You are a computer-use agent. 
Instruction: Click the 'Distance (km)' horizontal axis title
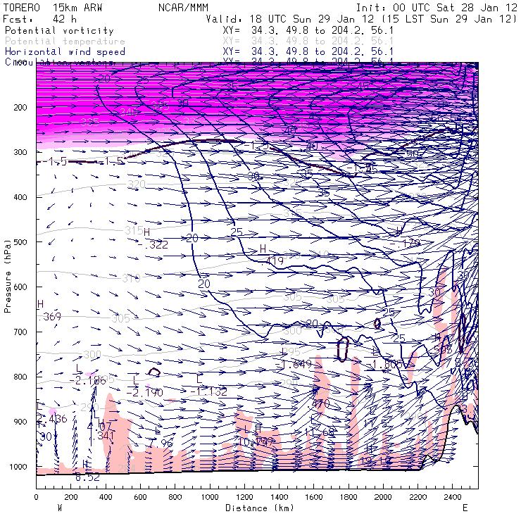click(x=260, y=508)
